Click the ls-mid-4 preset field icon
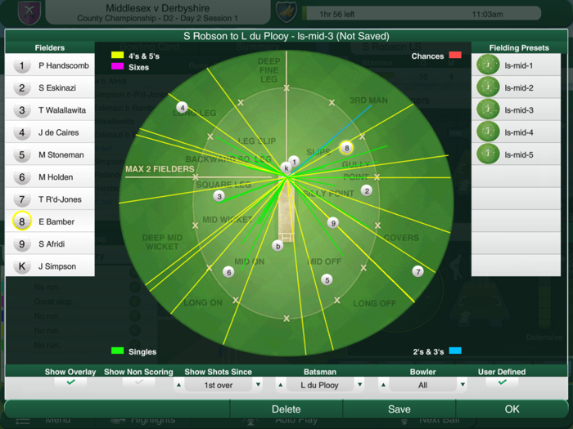Screen dimensions: 573x429 (488, 132)
